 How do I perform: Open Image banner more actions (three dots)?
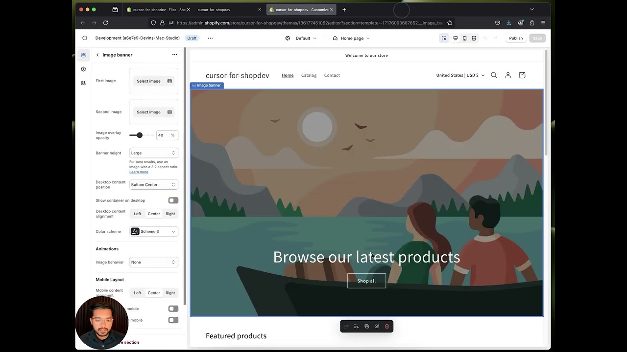174,55
